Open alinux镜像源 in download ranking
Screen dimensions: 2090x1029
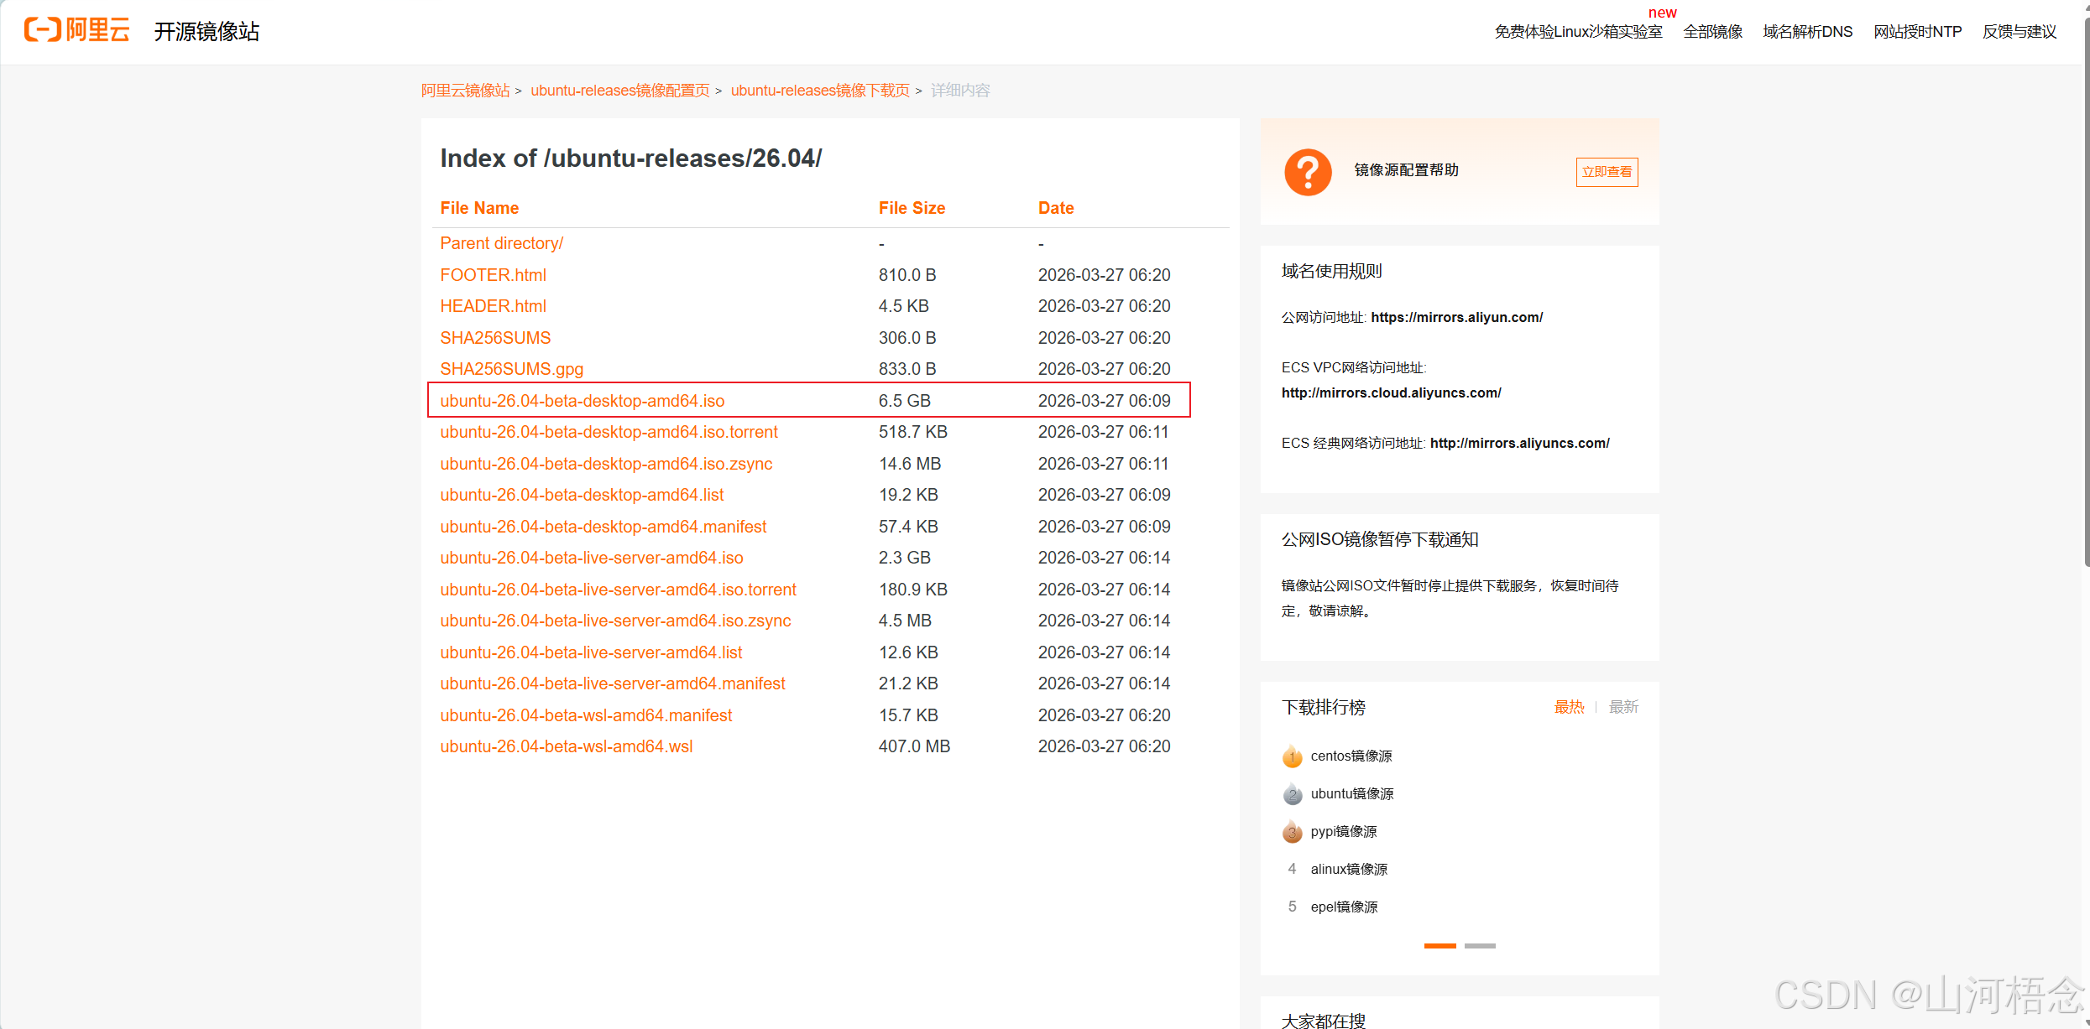tap(1349, 870)
